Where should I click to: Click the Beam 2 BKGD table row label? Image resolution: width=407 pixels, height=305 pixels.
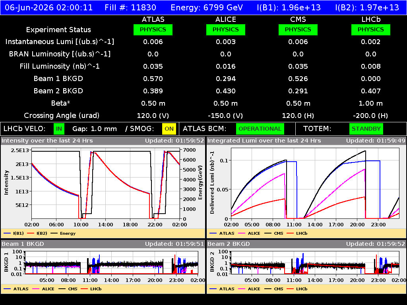click(x=58, y=91)
